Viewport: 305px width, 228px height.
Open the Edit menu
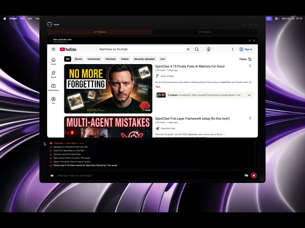pos(30,19)
